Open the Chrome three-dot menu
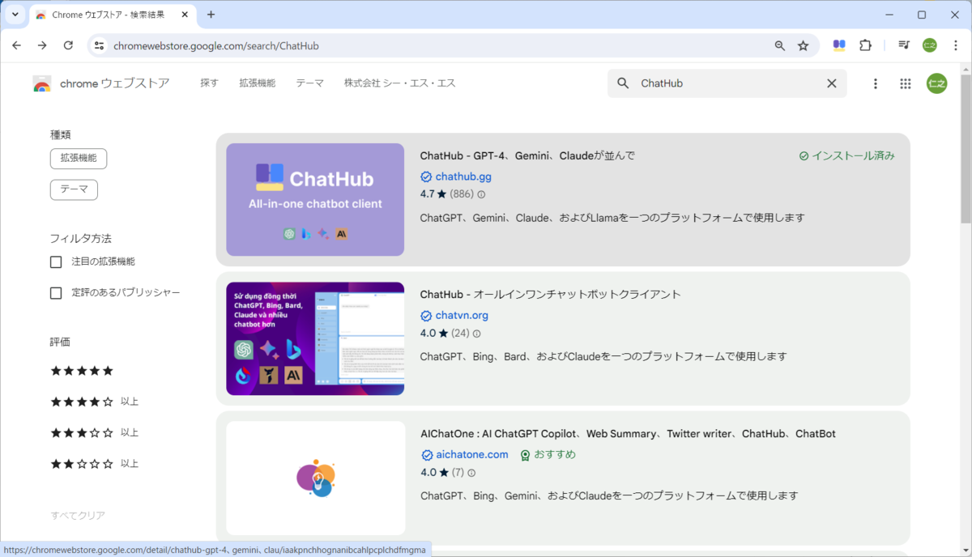 954,46
